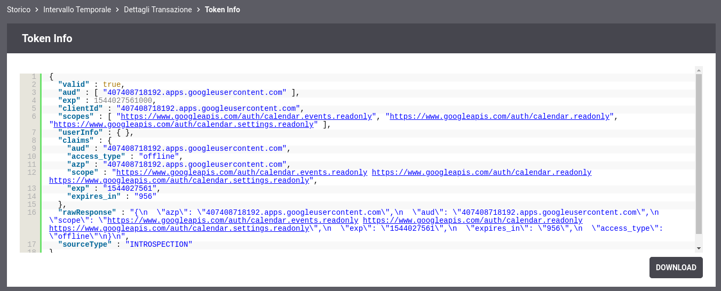The image size is (721, 291).
Task: Open calendar.events.readonly link in rawResponse
Action: coord(233,220)
